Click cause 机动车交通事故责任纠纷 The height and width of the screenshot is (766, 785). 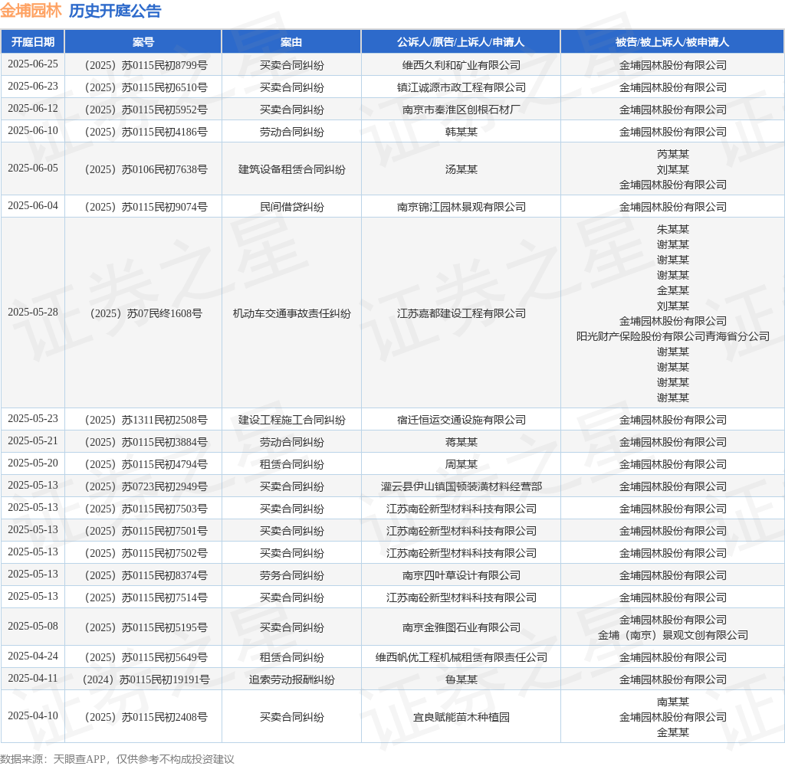(291, 314)
